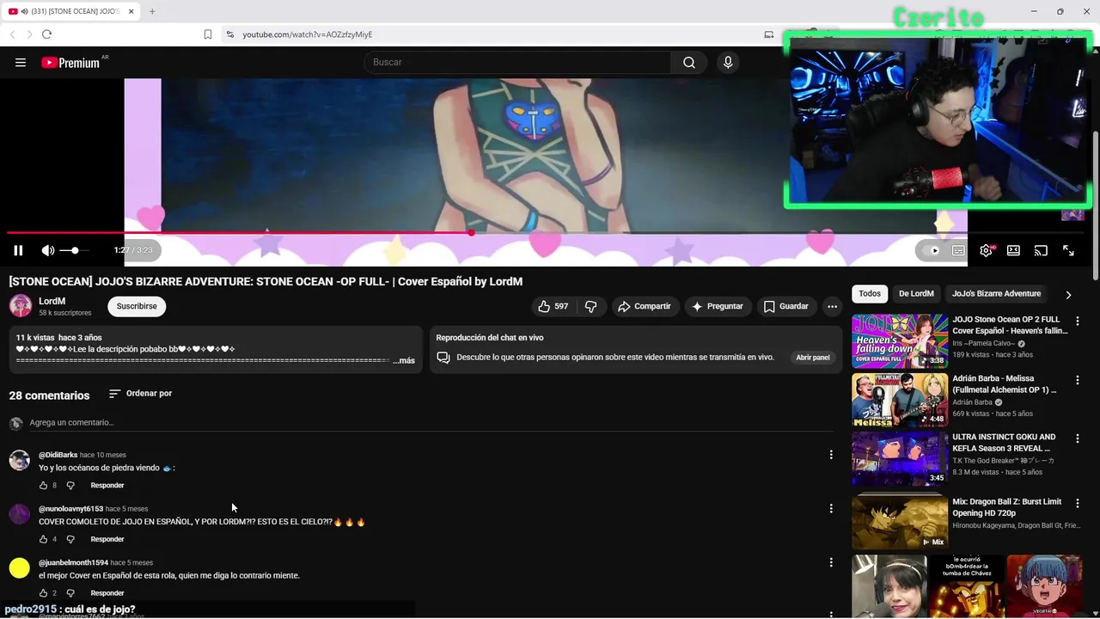This screenshot has height=619, width=1100.
Task: Enter full screen mode
Action: pos(1068,250)
